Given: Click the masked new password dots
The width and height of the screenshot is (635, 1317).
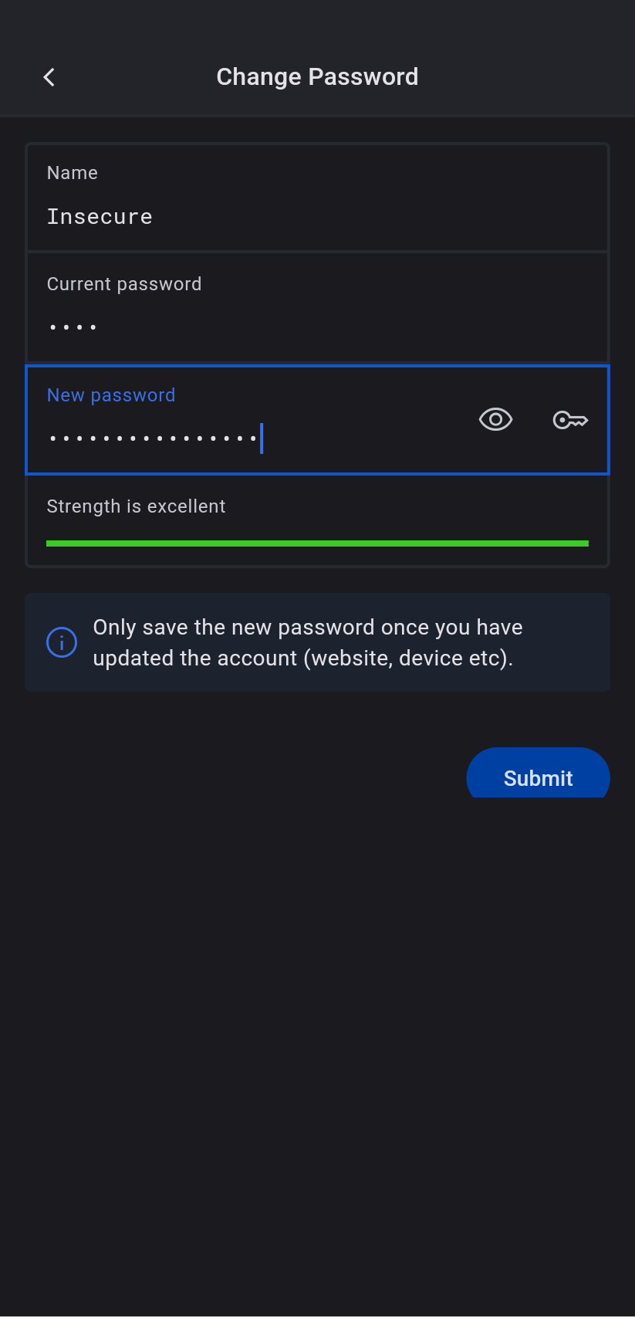Looking at the screenshot, I should 153,438.
